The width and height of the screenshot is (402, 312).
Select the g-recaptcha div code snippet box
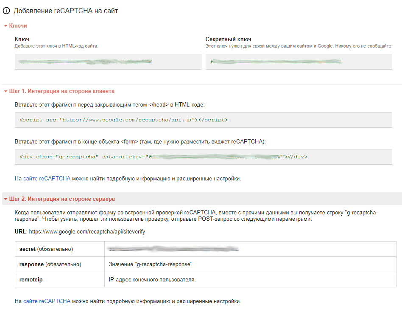203,157
